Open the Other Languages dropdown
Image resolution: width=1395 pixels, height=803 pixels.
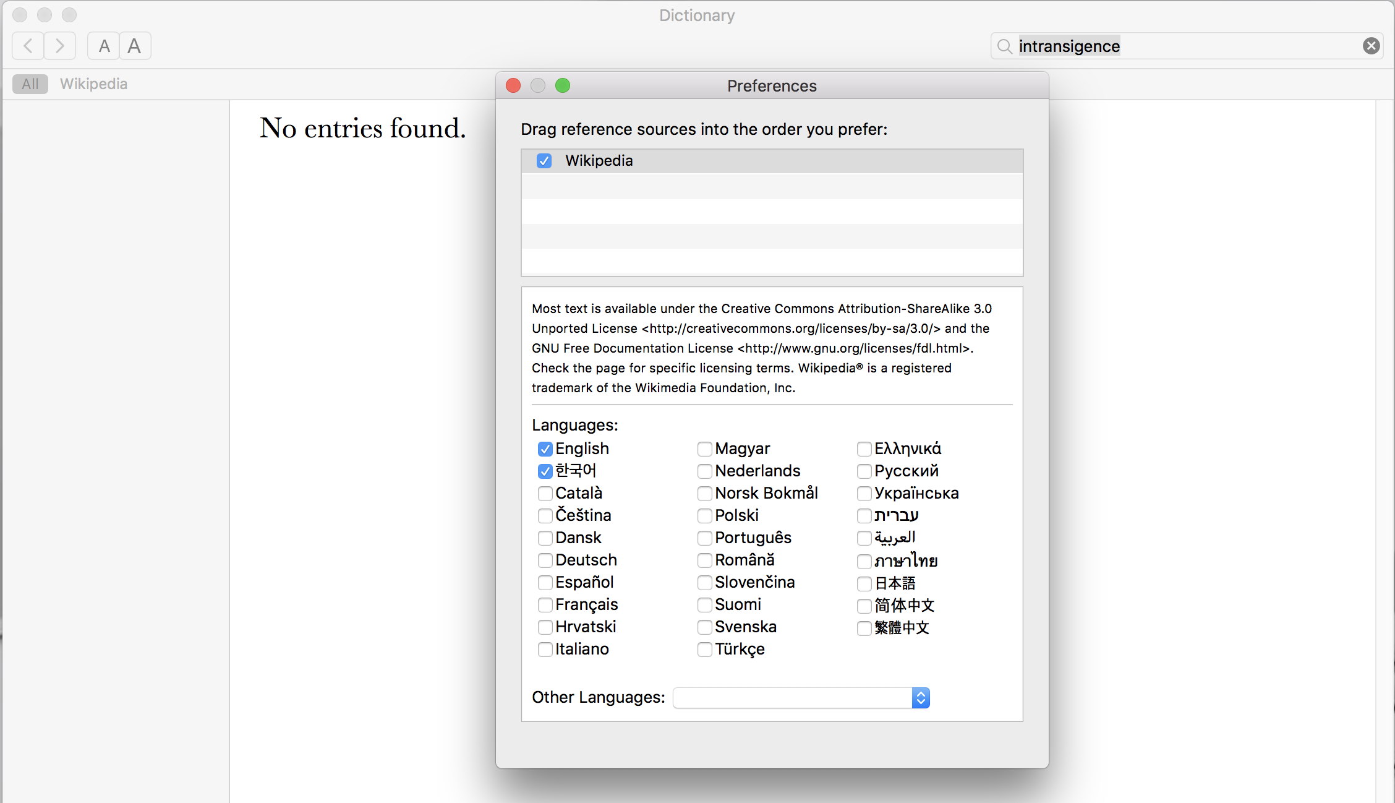point(801,698)
